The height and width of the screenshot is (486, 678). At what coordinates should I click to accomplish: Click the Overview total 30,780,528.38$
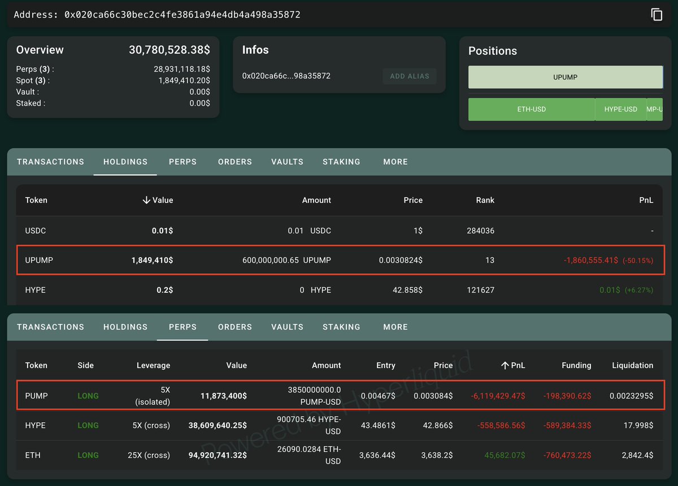point(169,50)
